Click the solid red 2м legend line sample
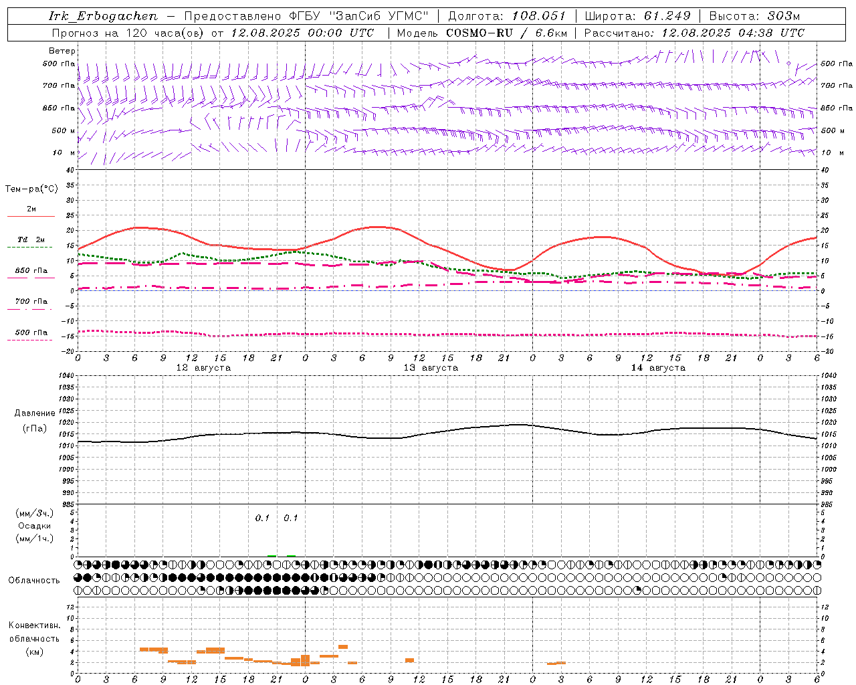The height and width of the screenshot is (685, 856). click(31, 217)
